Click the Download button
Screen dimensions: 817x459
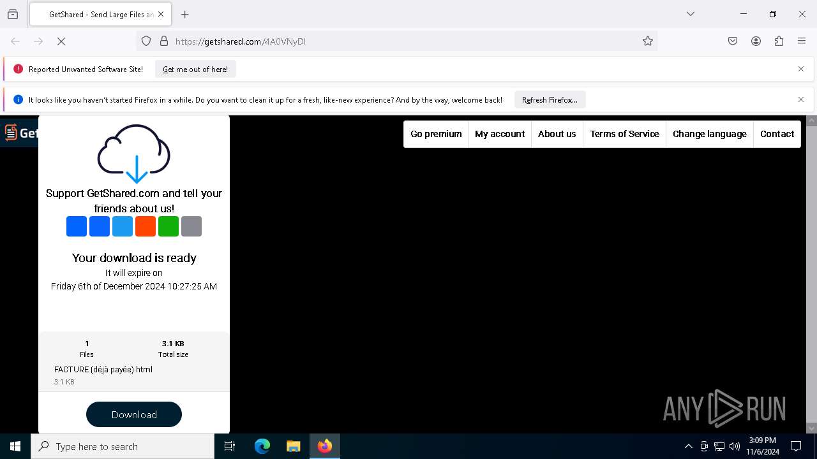click(x=134, y=414)
